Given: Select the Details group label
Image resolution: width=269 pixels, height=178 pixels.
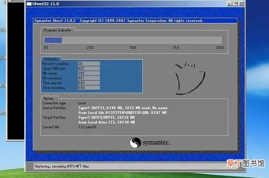Looking at the screenshot, I should pyautogui.click(x=49, y=99).
